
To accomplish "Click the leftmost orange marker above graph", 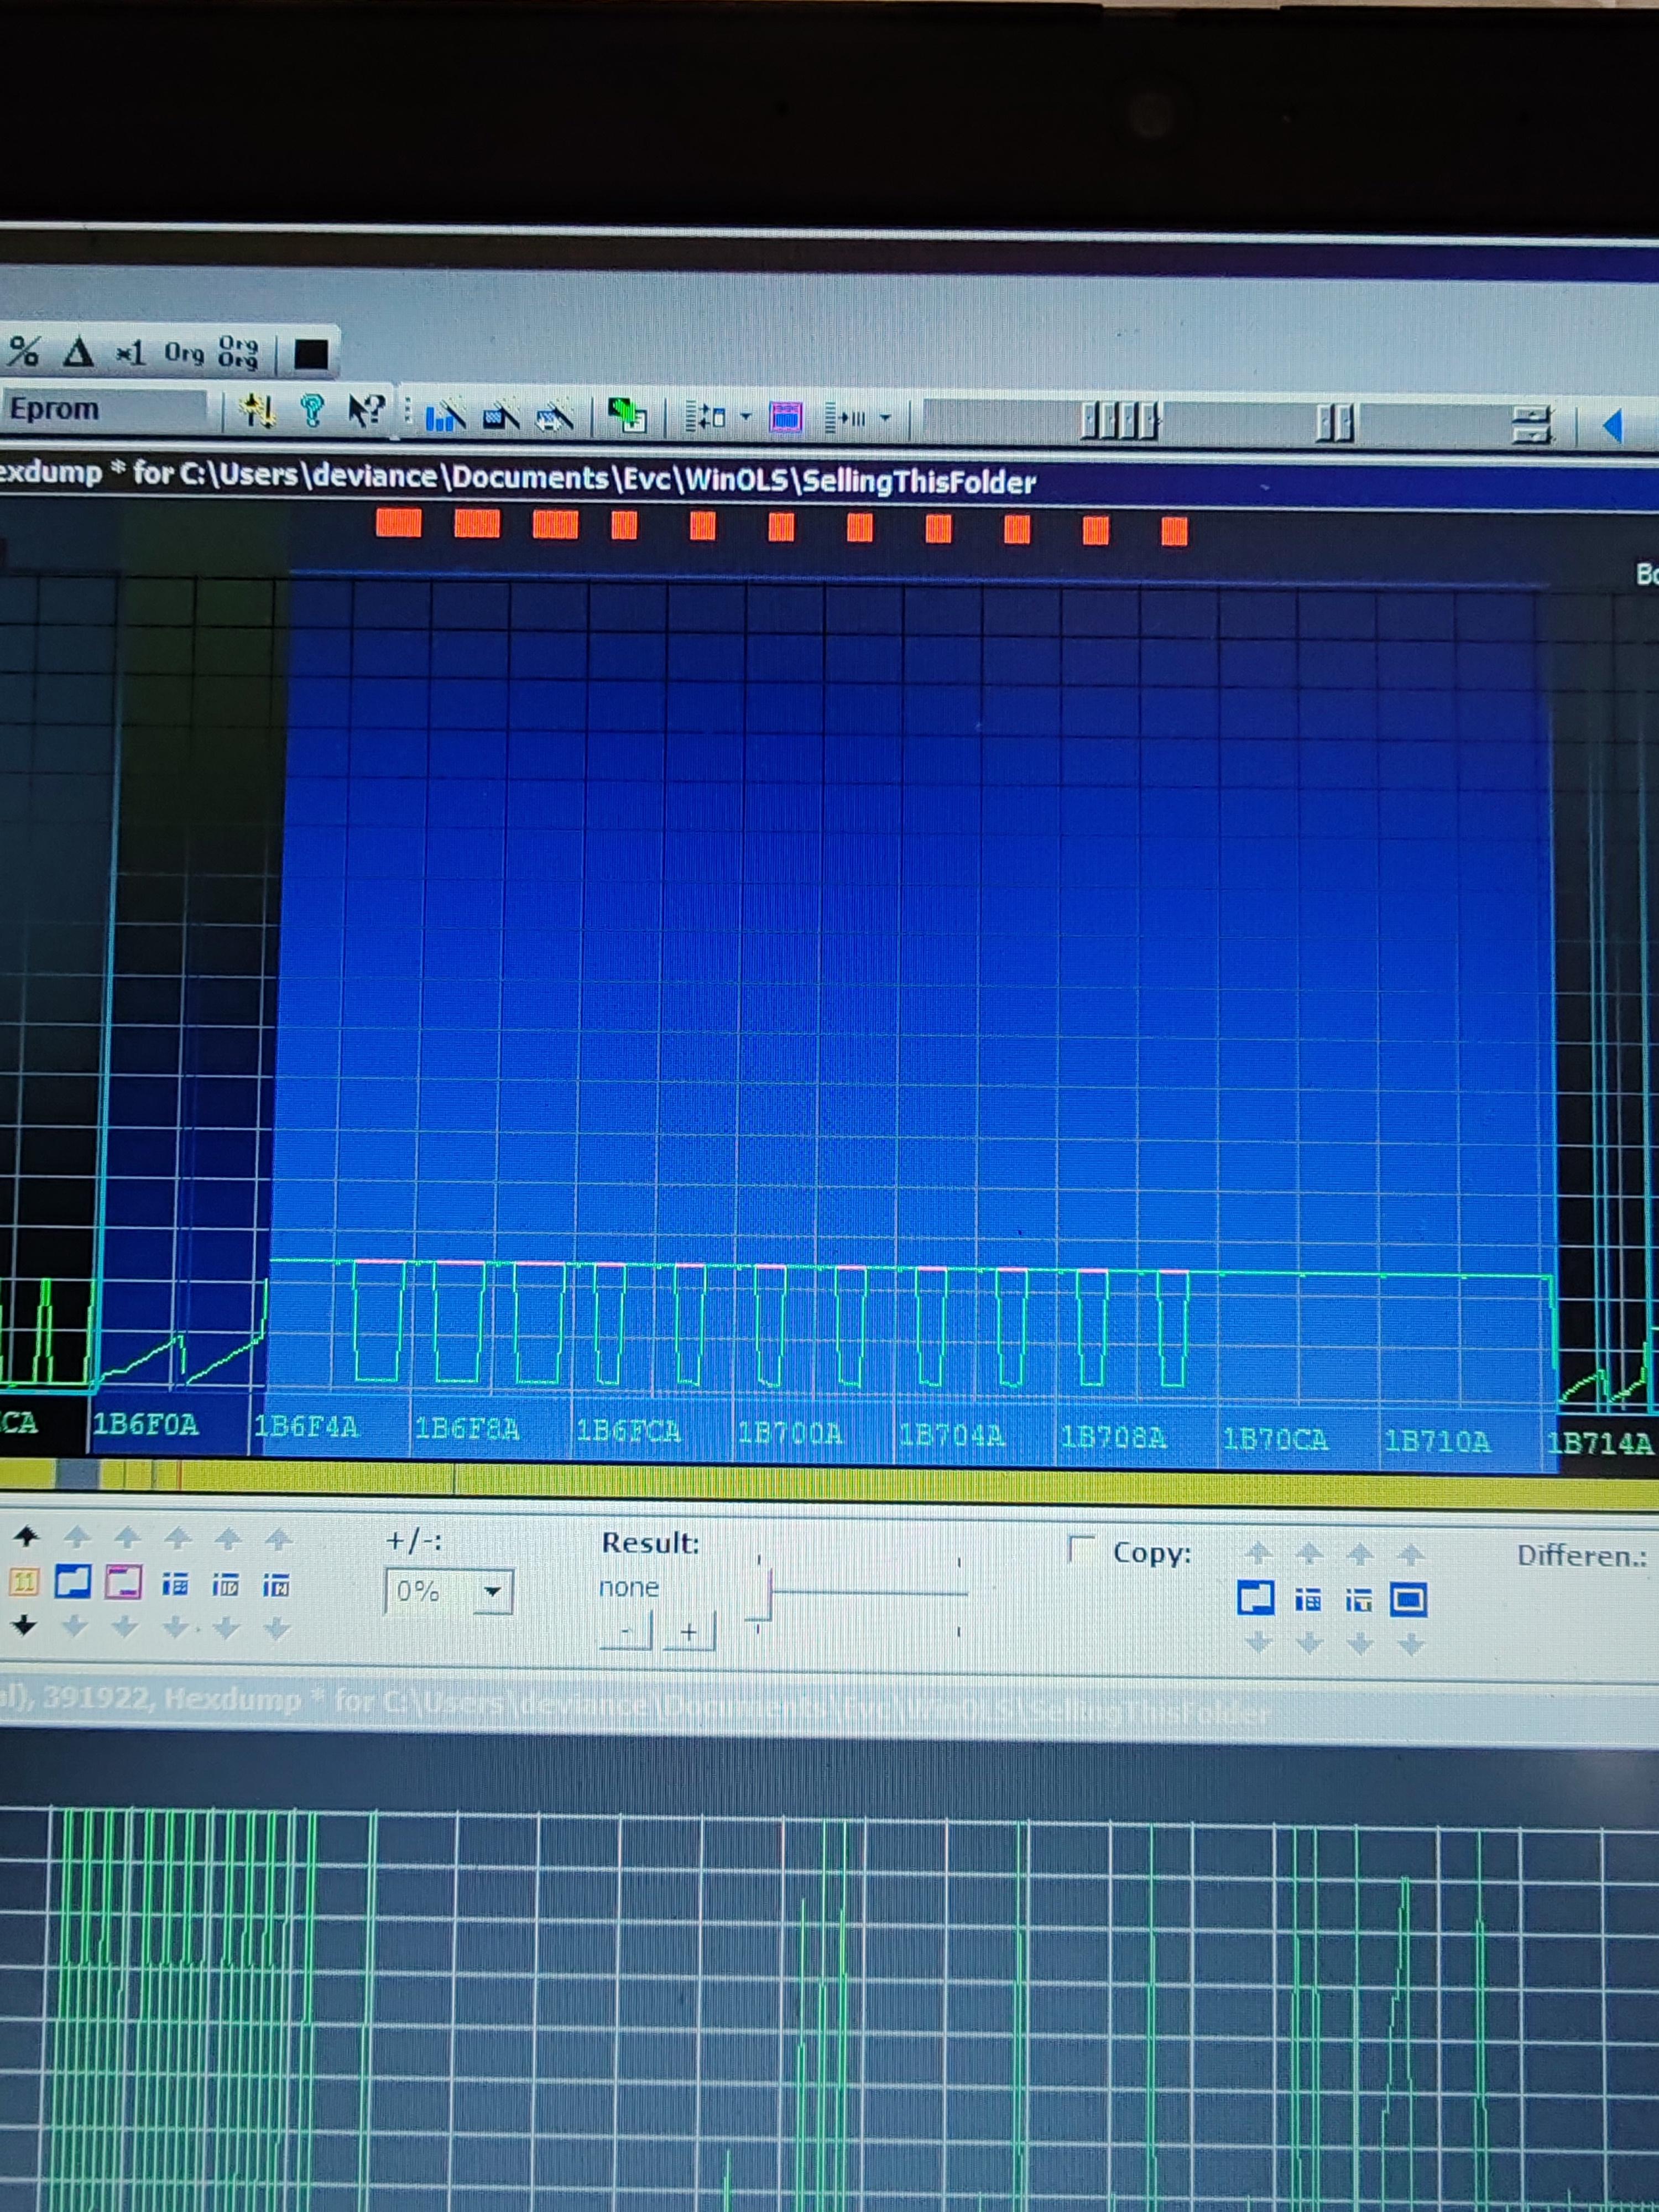I will [398, 522].
